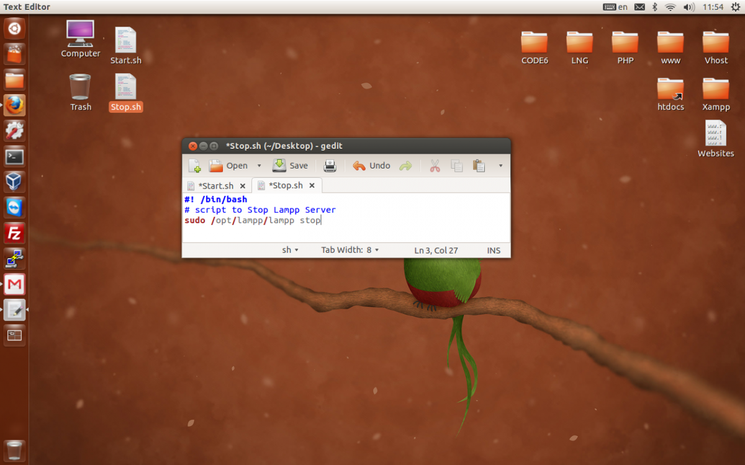The image size is (745, 465).
Task: Open the Tab Width dropdown
Action: [x=350, y=250]
